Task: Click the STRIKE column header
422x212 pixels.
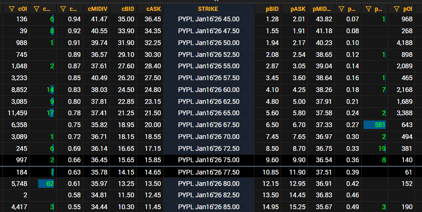Action: point(208,9)
